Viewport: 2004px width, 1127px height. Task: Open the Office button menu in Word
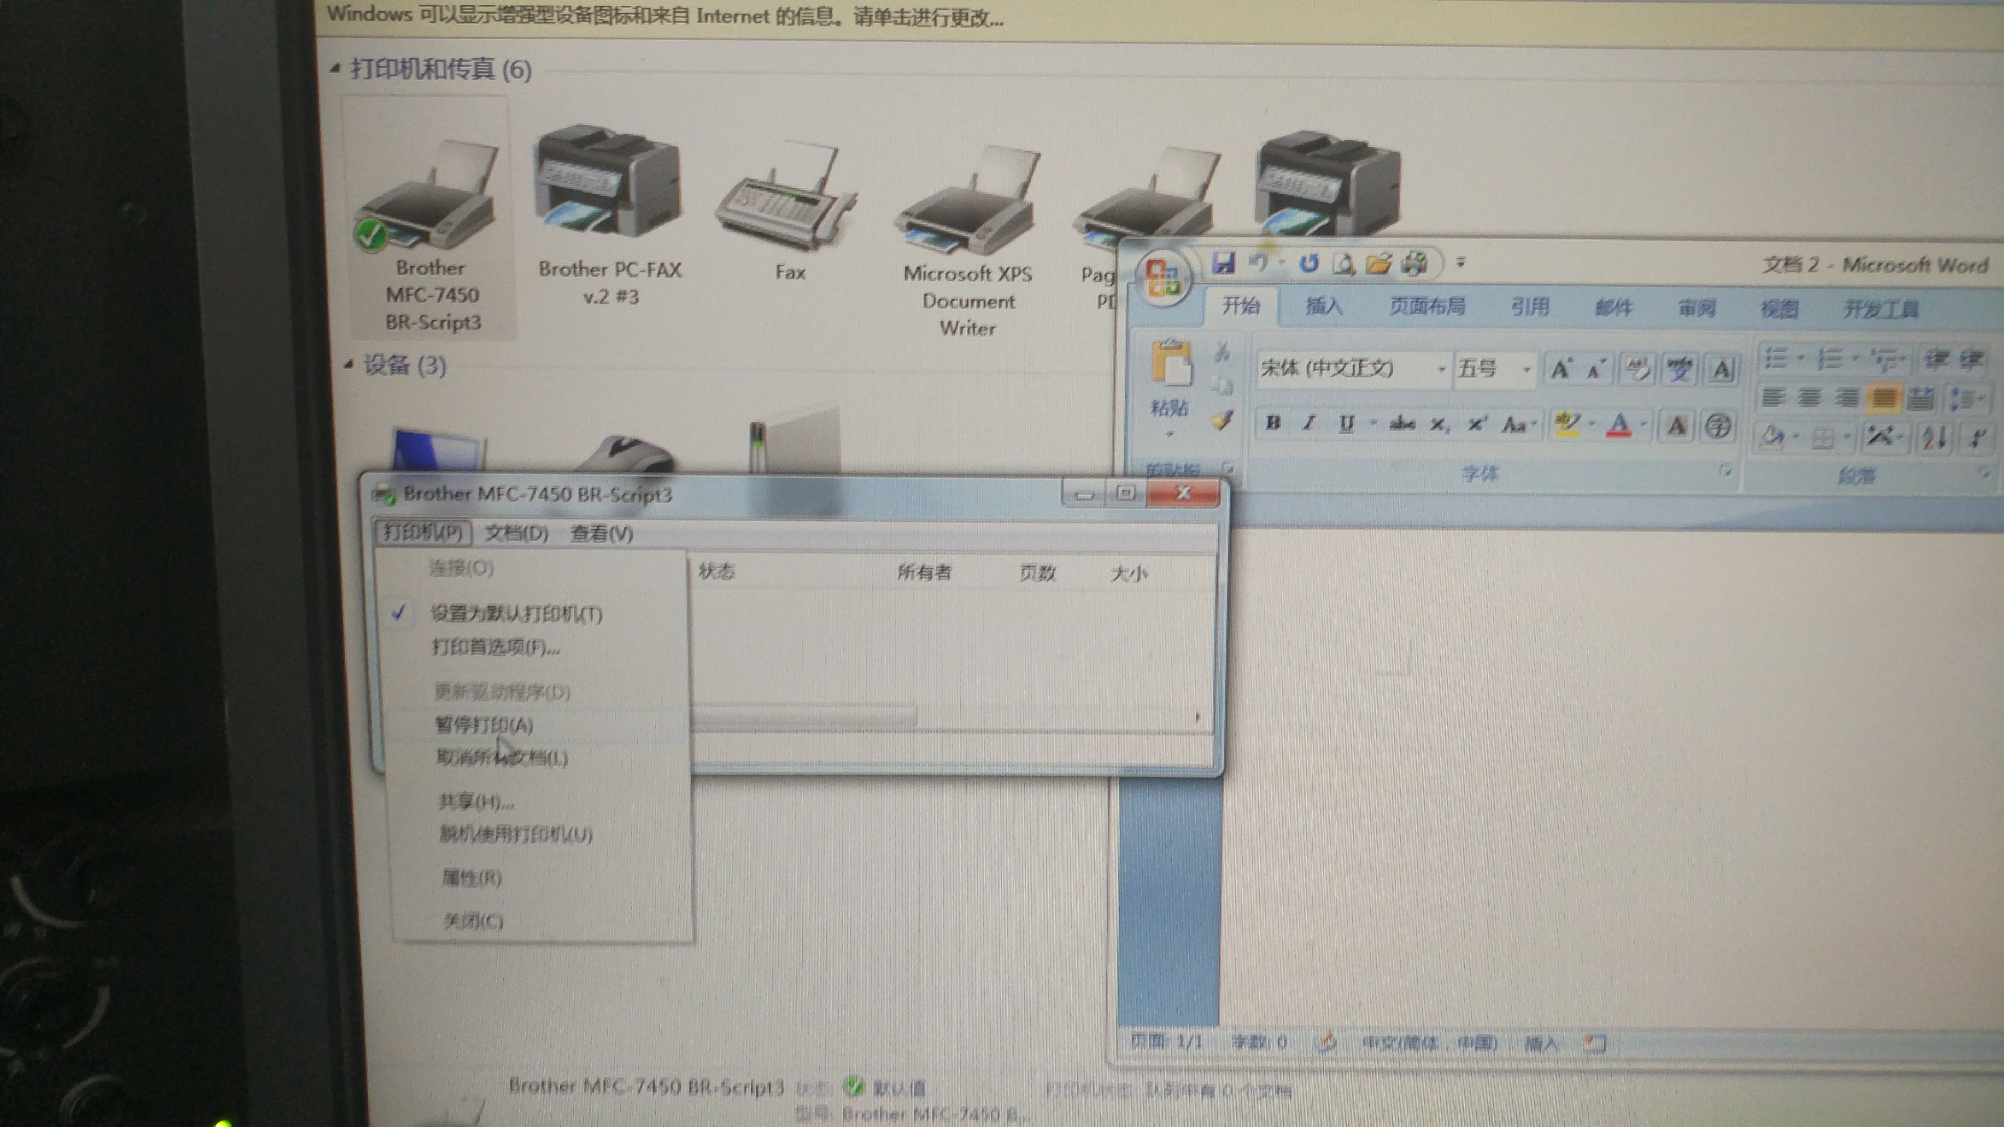[1163, 279]
